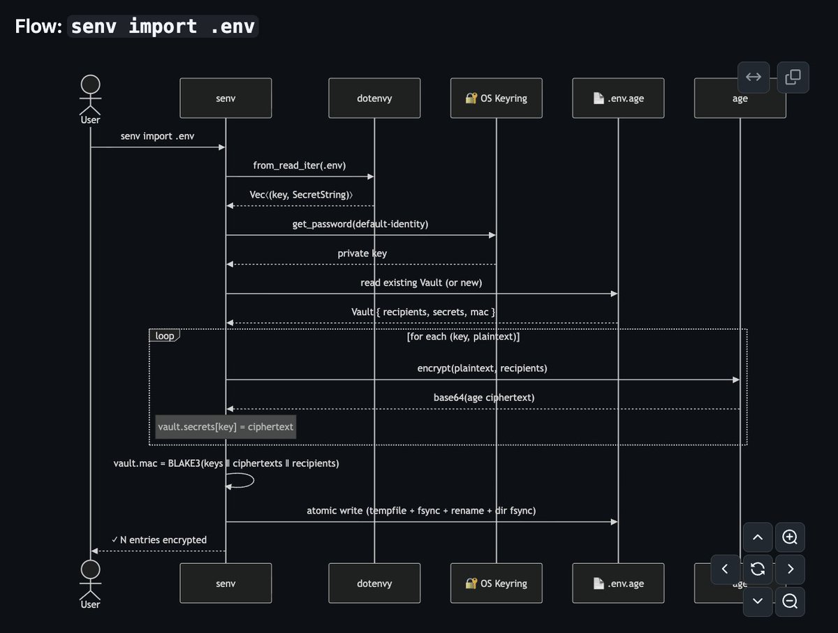Zoom in on the diagram
The image size is (838, 633).
tap(790, 537)
